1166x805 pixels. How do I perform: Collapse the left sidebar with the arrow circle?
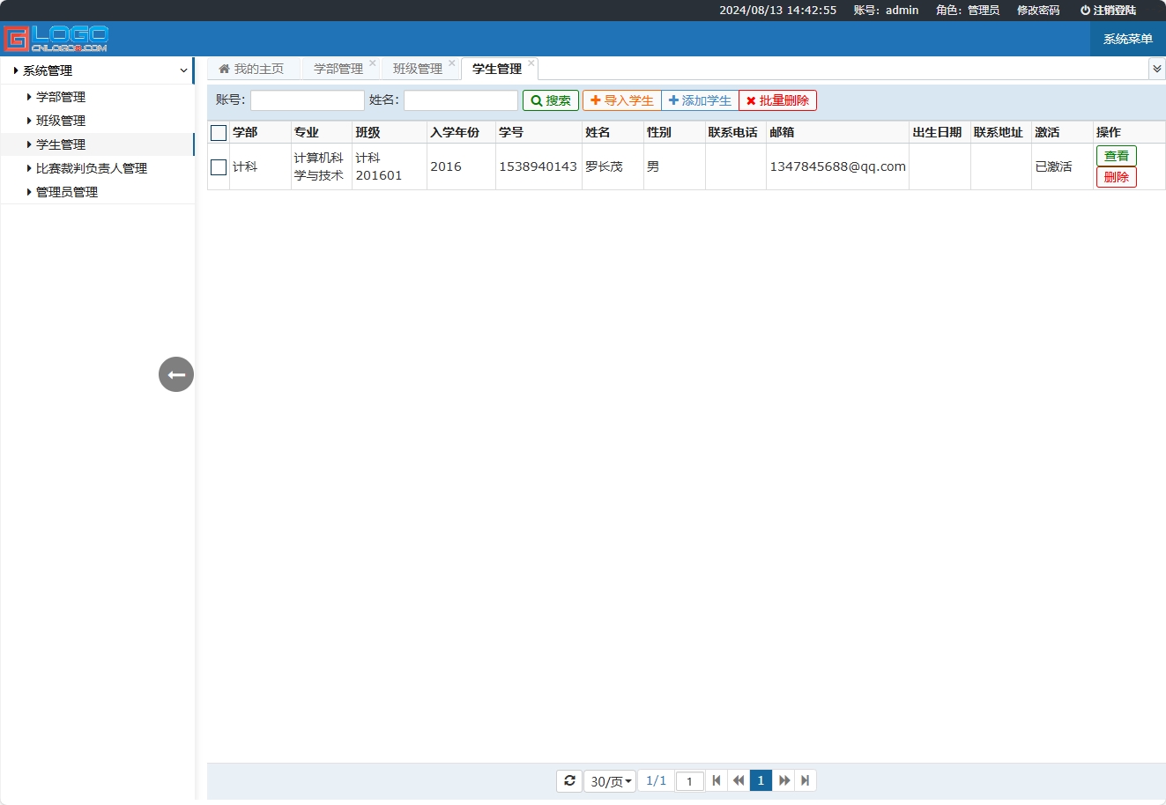point(175,374)
